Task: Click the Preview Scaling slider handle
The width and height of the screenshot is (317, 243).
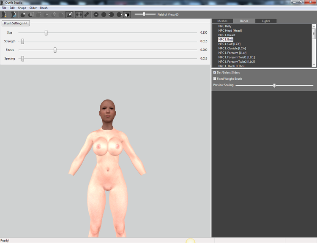Action: pyautogui.click(x=274, y=86)
